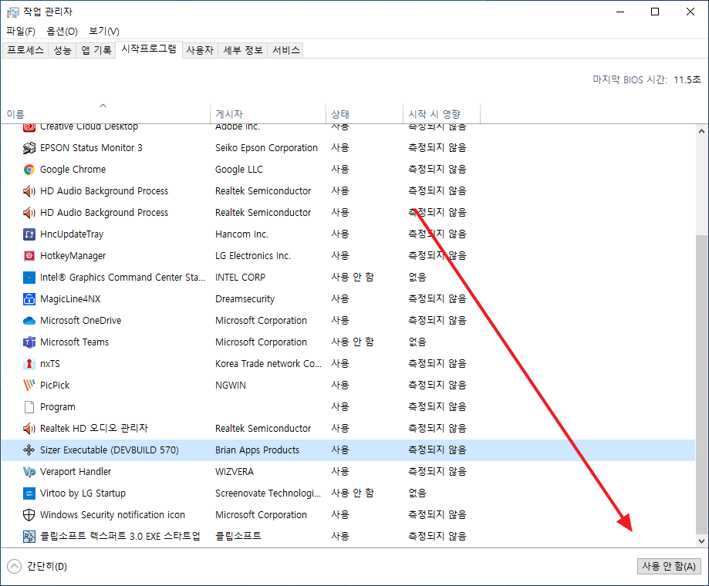Click publisher text 'WIZVERA'
Image resolution: width=709 pixels, height=586 pixels.
tap(235, 472)
